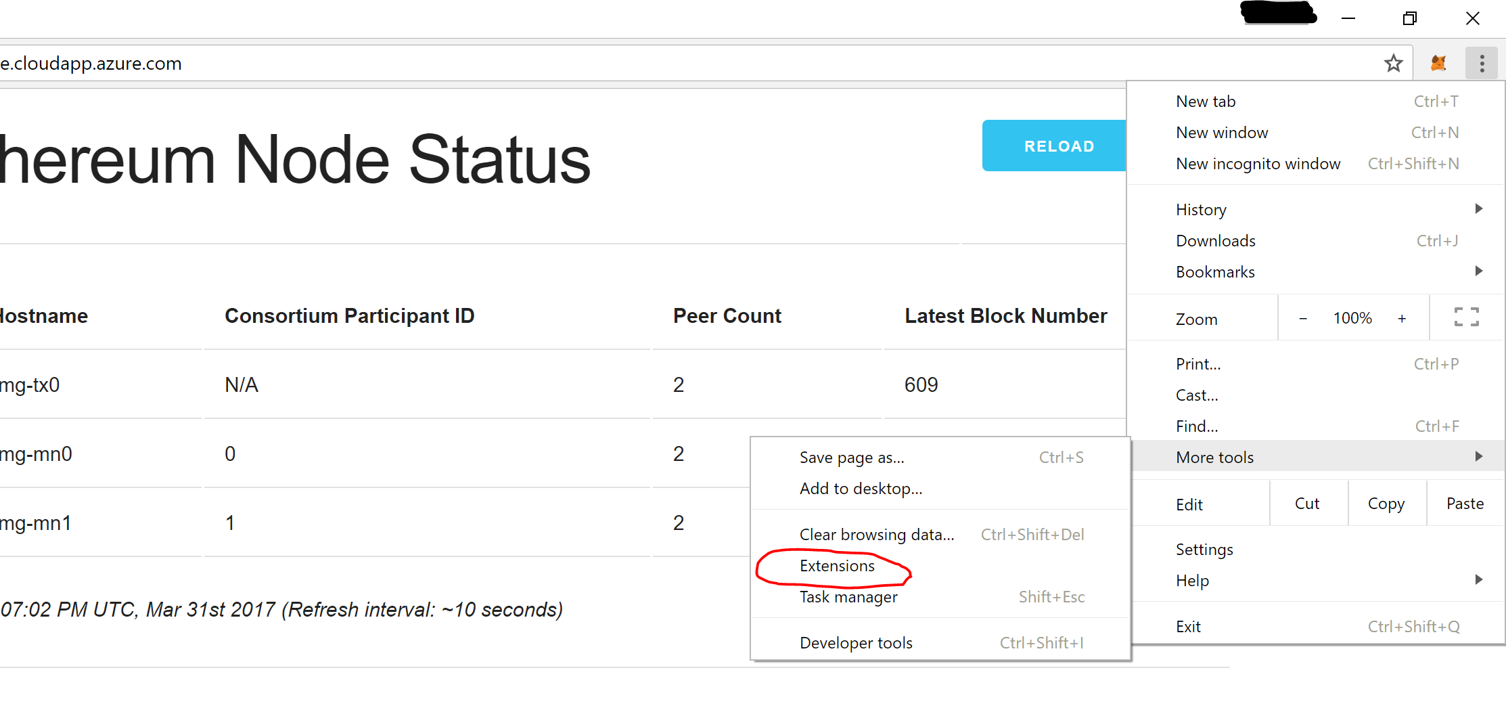The width and height of the screenshot is (1506, 708).
Task: Click the Copy option
Action: (x=1386, y=503)
